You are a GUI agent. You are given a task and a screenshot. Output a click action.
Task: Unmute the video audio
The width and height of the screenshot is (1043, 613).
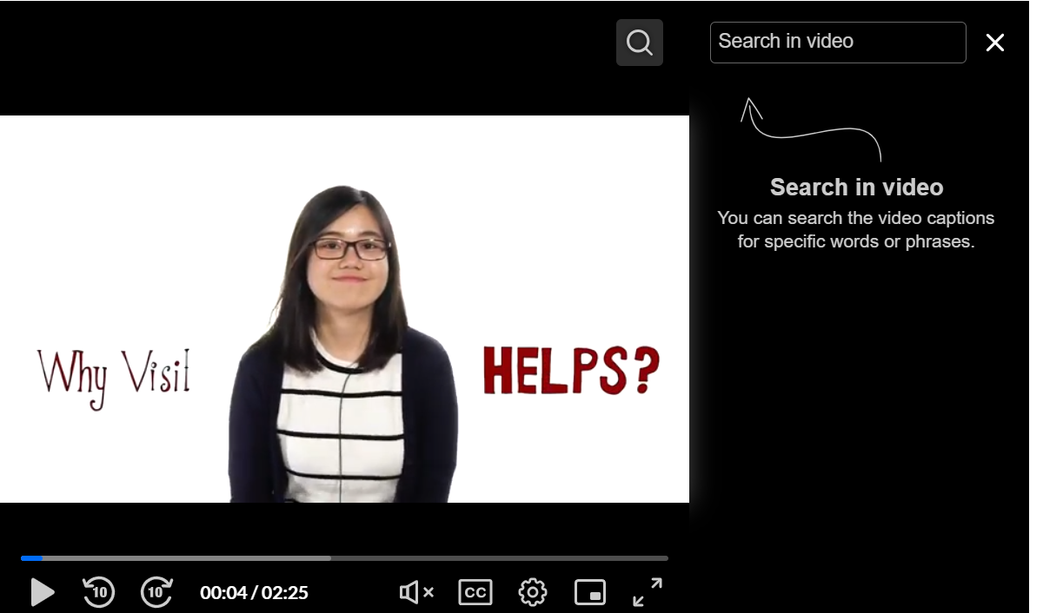(416, 592)
